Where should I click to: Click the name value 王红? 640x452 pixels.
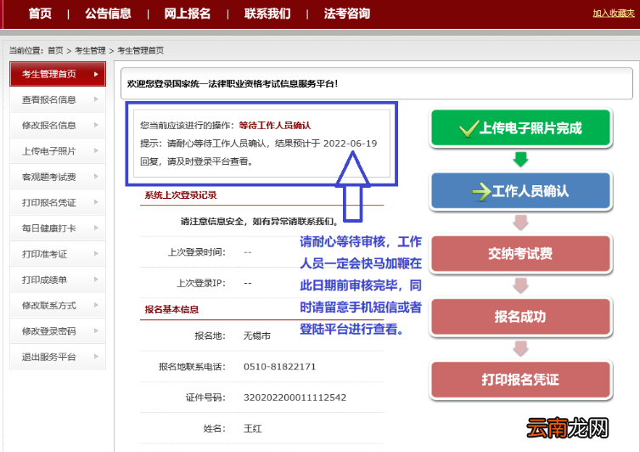click(x=253, y=429)
